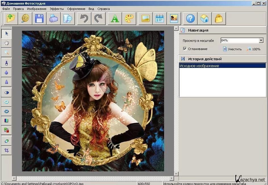The width and height of the screenshot is (268, 185).
Task: Open the Изображение menu
Action: pyautogui.click(x=37, y=9)
